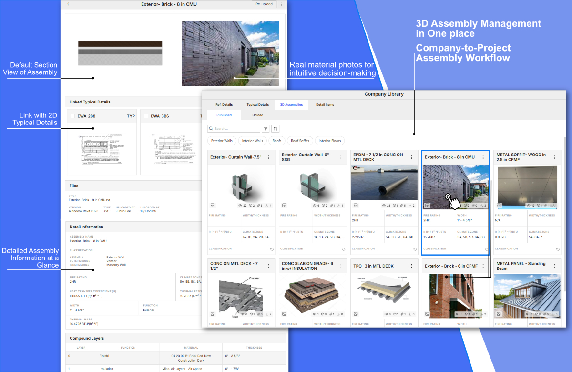Click the sort order icon beside filter
Screen dimensions: 572x372
[x=276, y=129]
